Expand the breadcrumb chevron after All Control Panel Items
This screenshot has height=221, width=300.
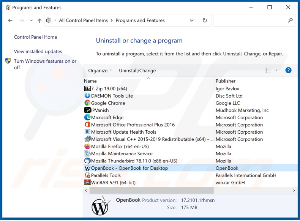tap(112, 20)
